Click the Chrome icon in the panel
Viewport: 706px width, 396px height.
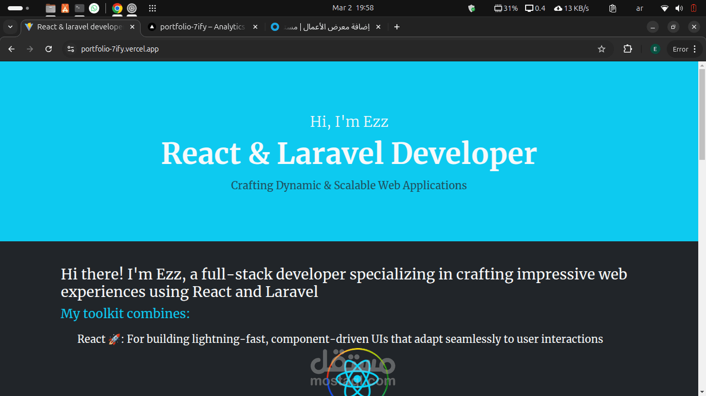(117, 8)
